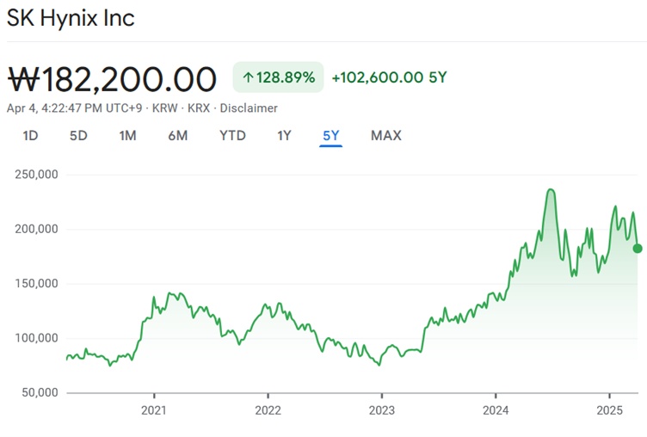Click the +102,600.00 5Y change text
647x437 pixels.
point(389,77)
